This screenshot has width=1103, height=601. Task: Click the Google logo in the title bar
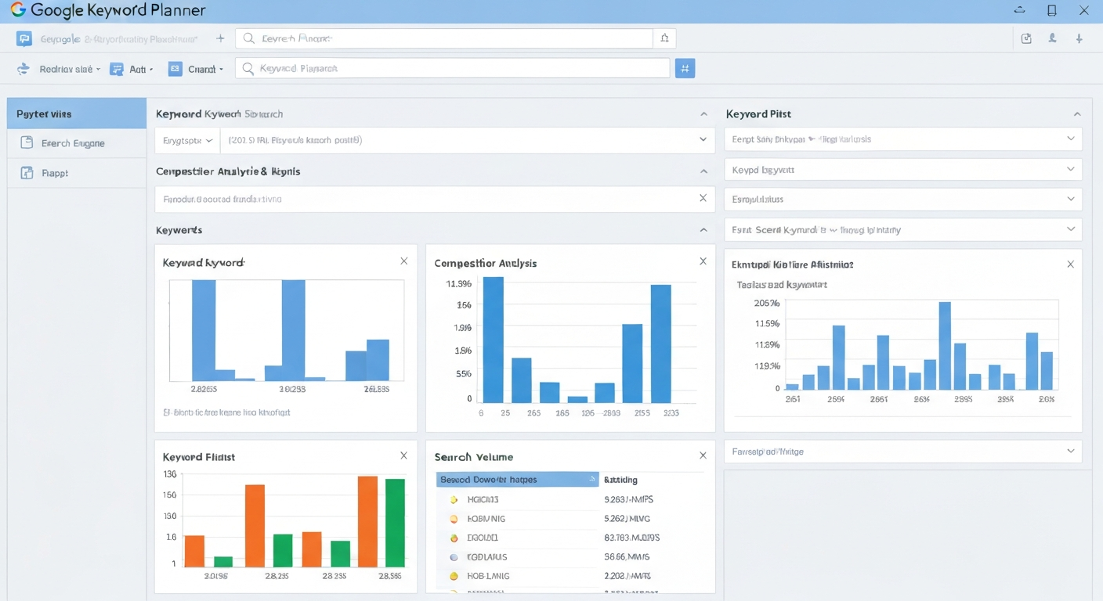[x=17, y=10]
